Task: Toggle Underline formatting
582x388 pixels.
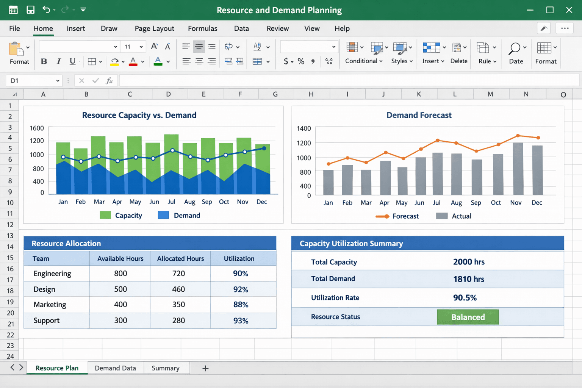Action: point(72,61)
